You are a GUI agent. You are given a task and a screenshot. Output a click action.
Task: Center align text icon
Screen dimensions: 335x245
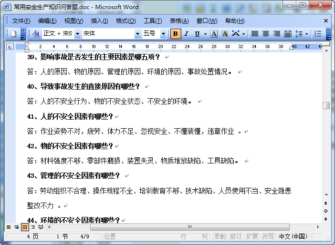click(266, 34)
